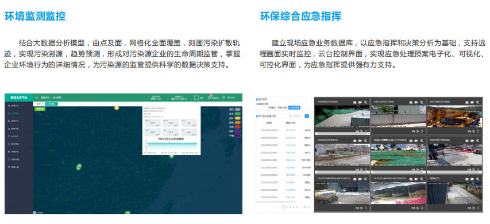Open the cement tanker truck video thumbnail
The height and width of the screenshot is (224, 490).
tap(342, 193)
